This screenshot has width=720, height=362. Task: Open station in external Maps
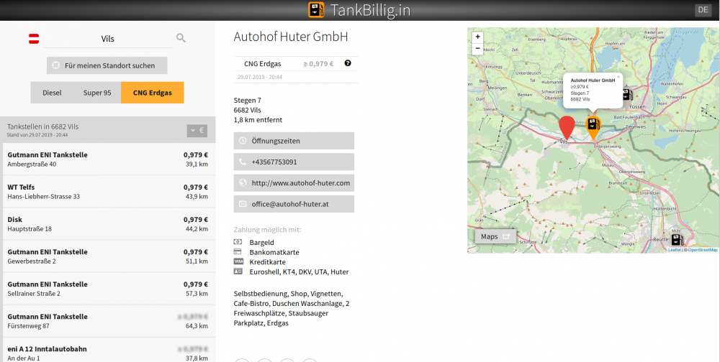[x=495, y=236]
